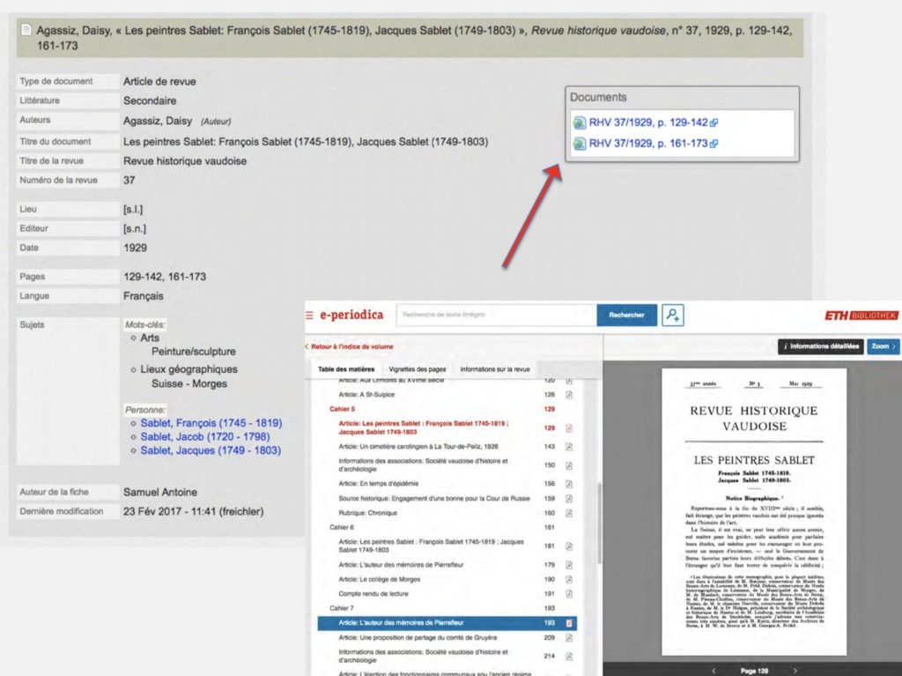Expand the Zoom control
This screenshot has height=676, width=902.
(x=883, y=346)
